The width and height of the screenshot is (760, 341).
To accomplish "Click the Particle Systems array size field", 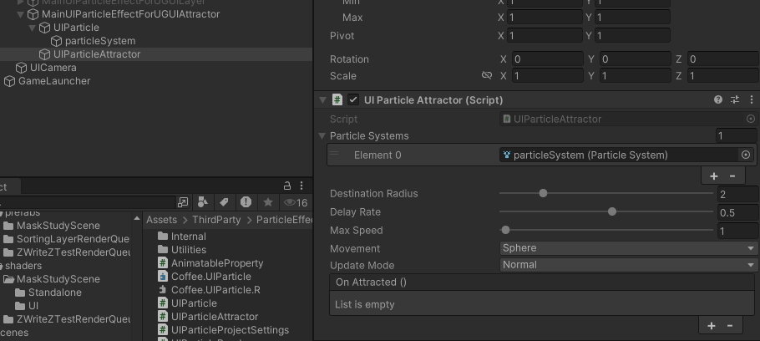I will (737, 136).
